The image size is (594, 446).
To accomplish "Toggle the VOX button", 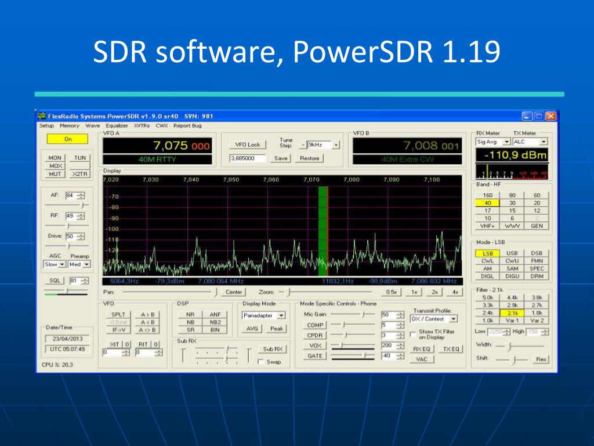I will click(x=315, y=346).
